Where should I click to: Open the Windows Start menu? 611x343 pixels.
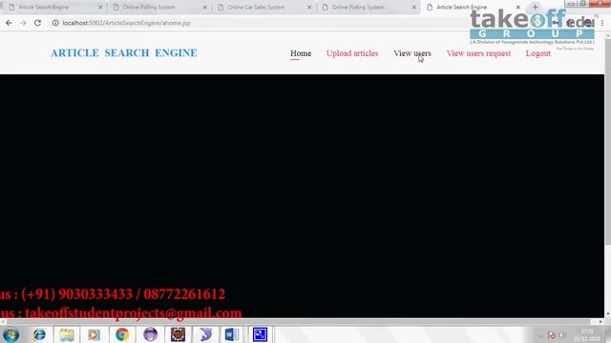coord(11,334)
